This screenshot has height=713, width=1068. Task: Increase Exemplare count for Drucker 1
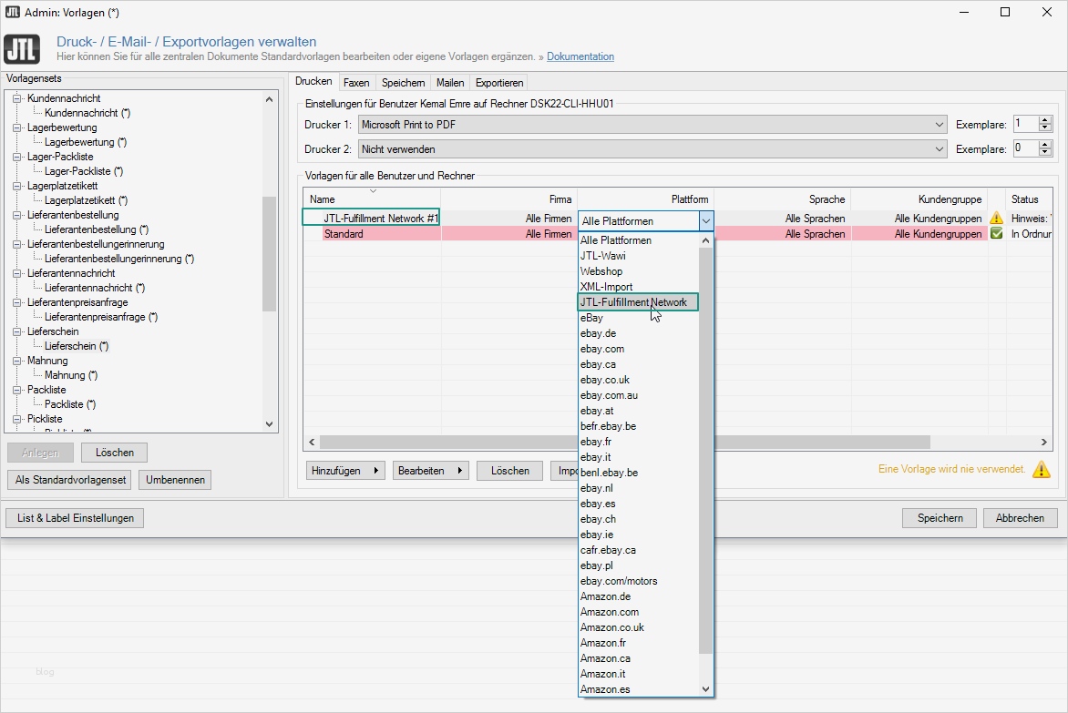1044,120
